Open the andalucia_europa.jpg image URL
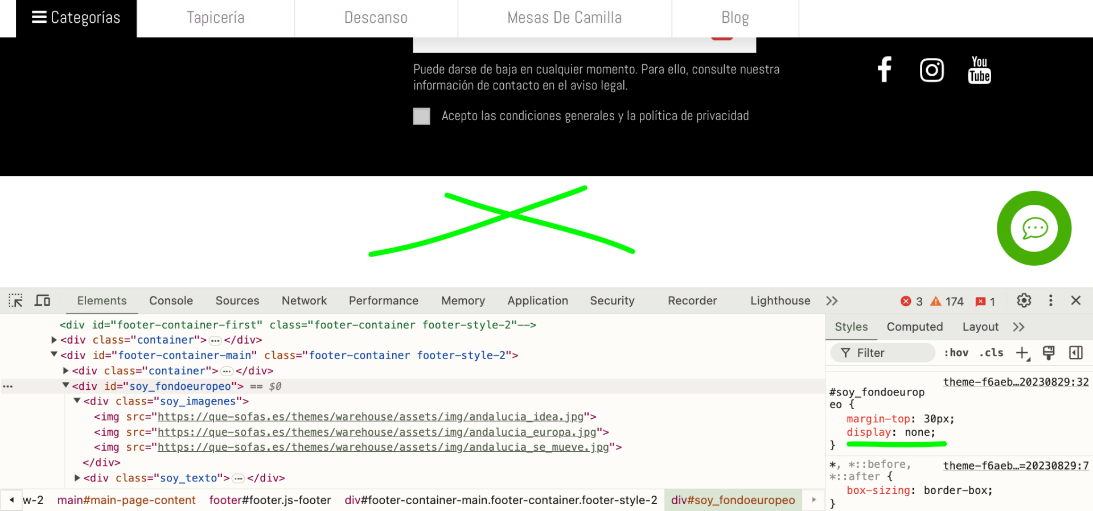The image size is (1093, 511). [377, 432]
